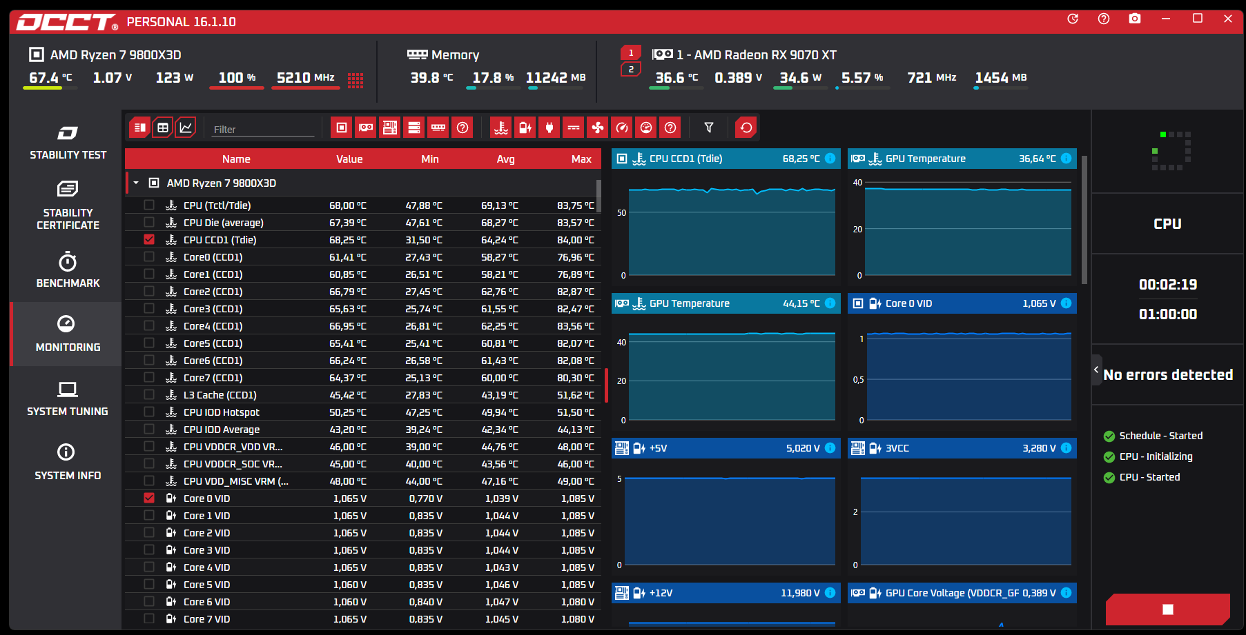The image size is (1246, 635).
Task: Filter sensors by fan speed icon
Action: [598, 128]
